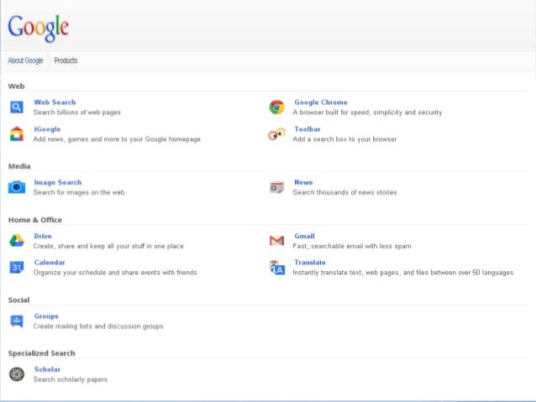Click 'Organize your schedule' description text

click(115, 273)
